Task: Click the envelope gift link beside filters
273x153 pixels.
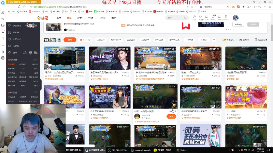Action: (228, 40)
